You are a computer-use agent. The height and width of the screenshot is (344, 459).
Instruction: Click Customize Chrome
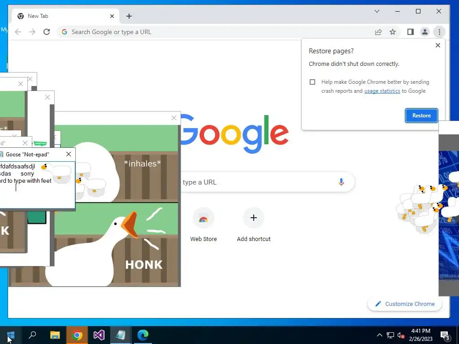click(x=405, y=304)
